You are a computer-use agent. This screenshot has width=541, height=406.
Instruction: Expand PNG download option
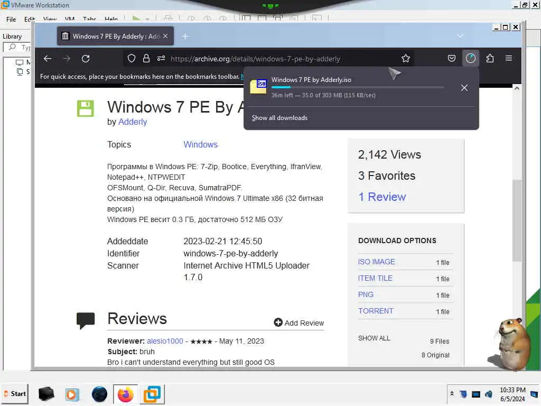point(366,294)
